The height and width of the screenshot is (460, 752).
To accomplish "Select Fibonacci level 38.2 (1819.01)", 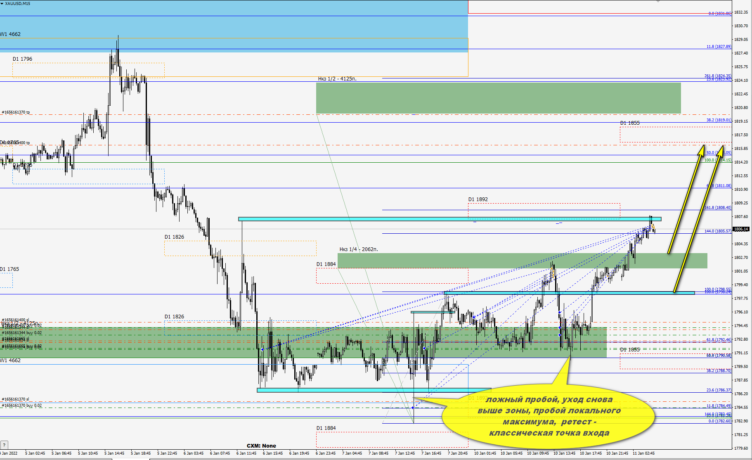I will [x=719, y=120].
